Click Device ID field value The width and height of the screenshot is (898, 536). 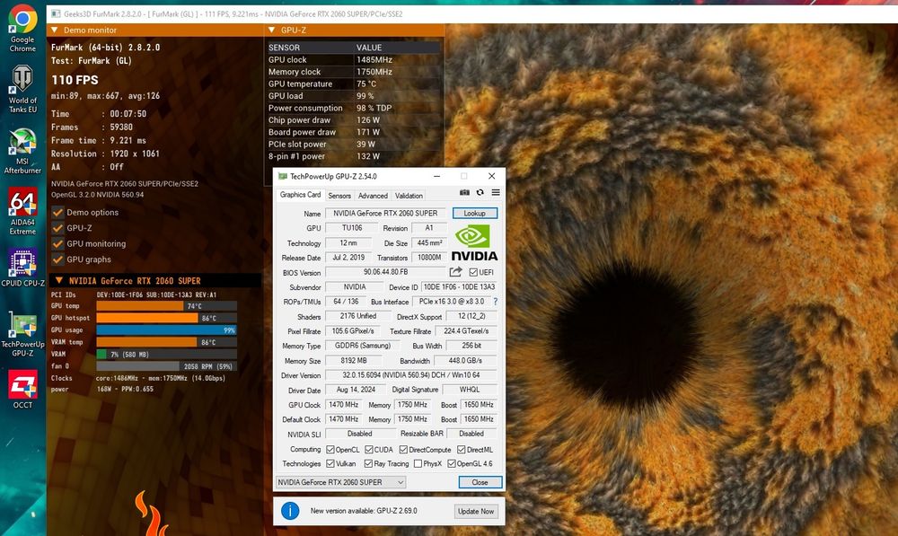click(459, 287)
